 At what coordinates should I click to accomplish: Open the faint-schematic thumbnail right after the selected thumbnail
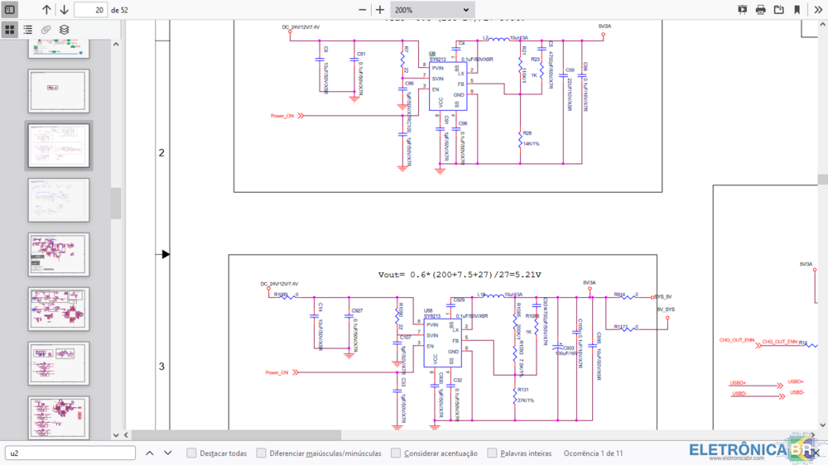[x=59, y=200]
